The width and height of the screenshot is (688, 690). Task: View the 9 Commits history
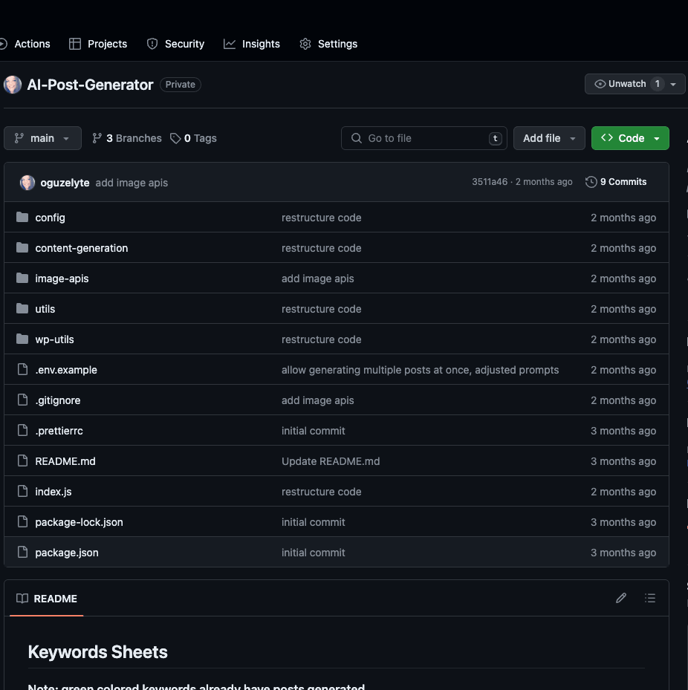616,182
